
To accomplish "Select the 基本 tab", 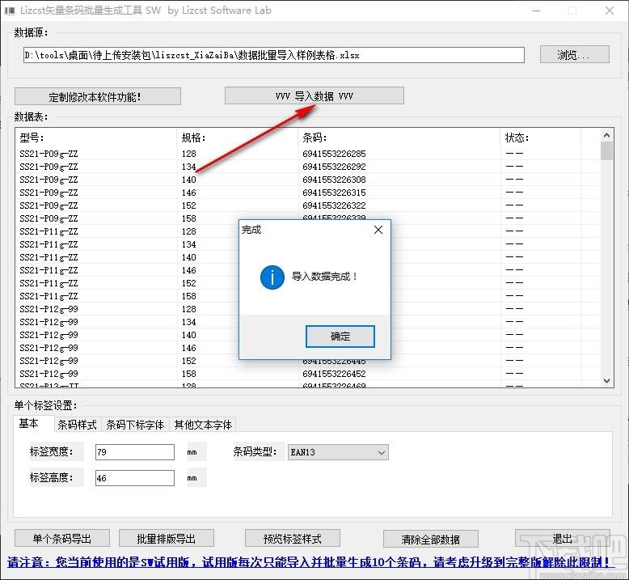I will (30, 424).
